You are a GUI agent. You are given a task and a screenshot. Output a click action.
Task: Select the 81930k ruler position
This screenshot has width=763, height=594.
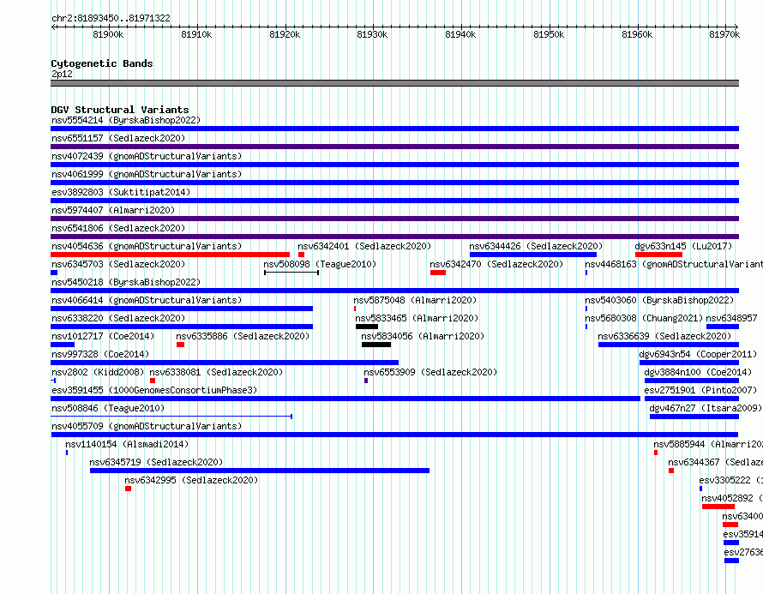coord(372,34)
